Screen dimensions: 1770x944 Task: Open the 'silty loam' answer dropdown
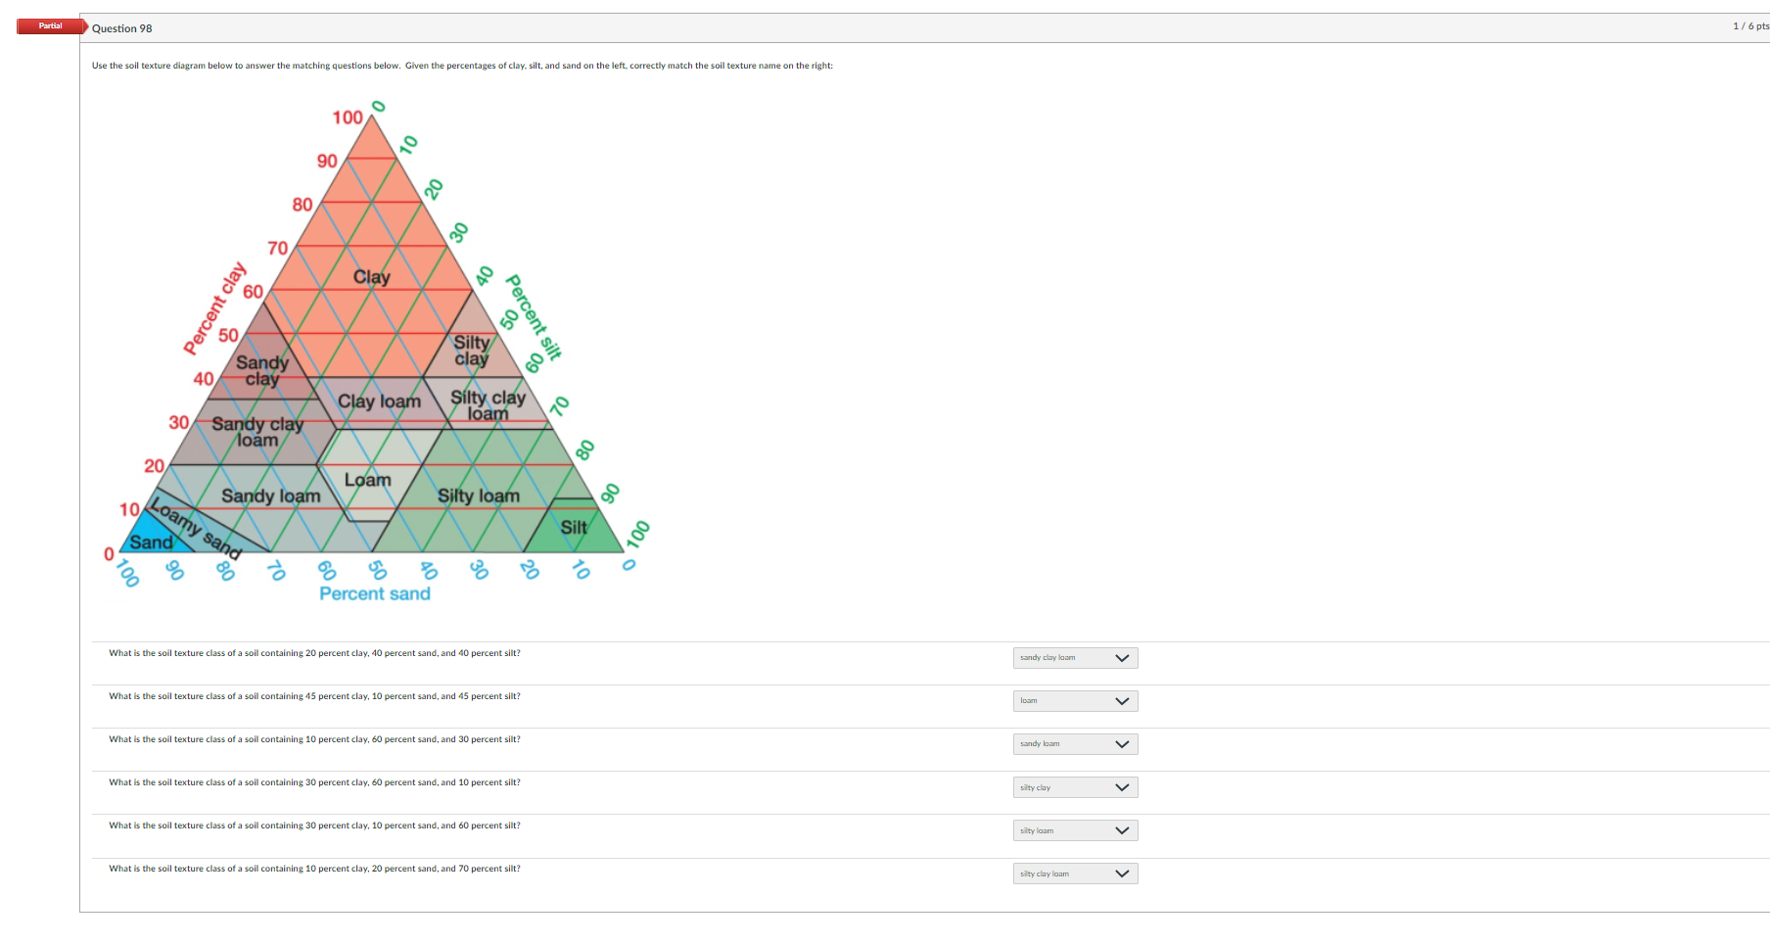(x=1074, y=829)
